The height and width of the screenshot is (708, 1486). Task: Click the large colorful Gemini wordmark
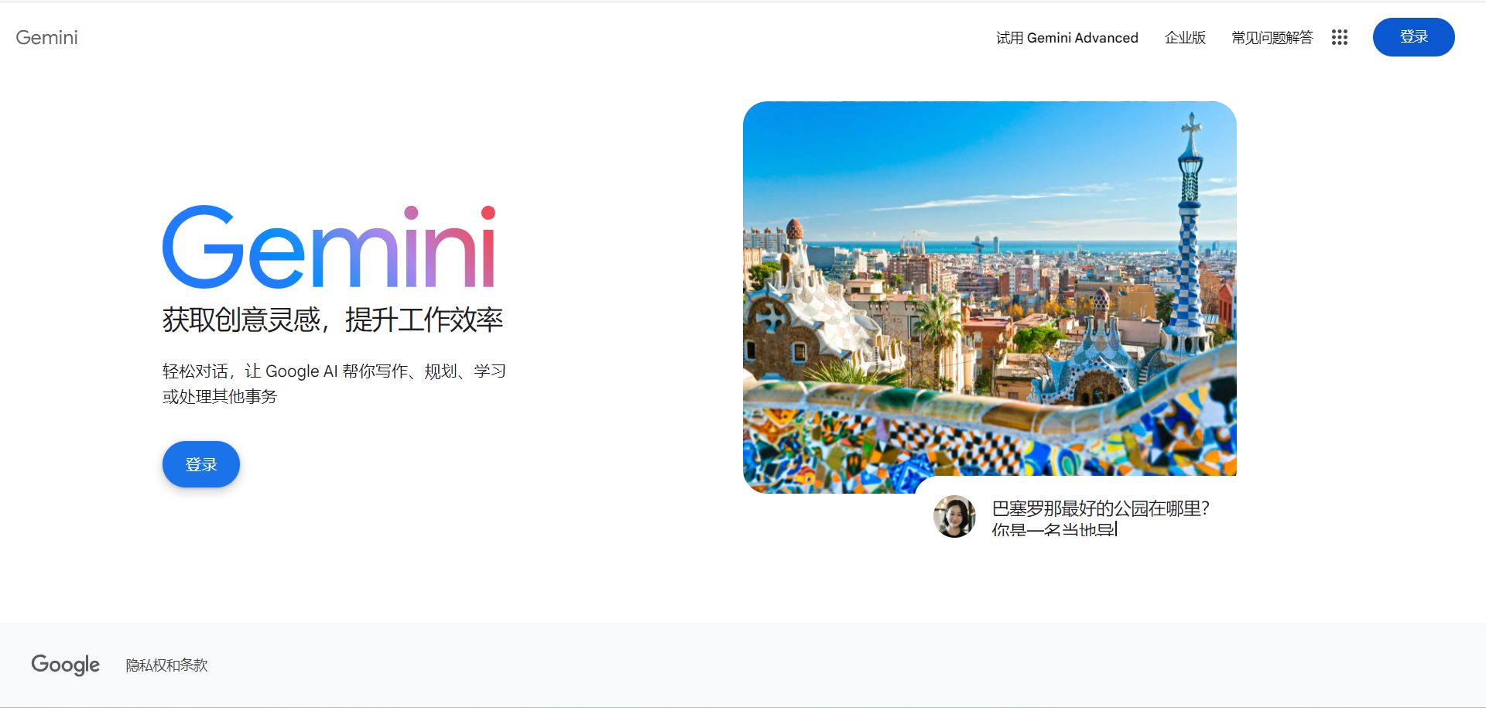[329, 247]
